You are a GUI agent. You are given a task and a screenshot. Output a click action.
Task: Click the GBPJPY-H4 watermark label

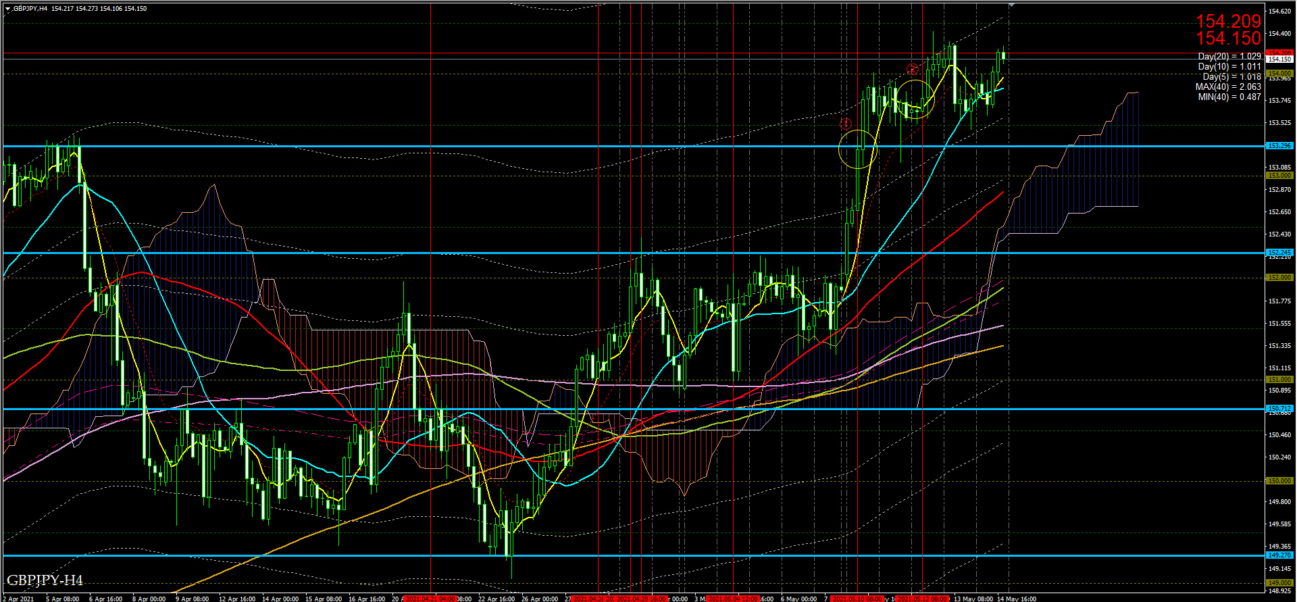coord(45,580)
